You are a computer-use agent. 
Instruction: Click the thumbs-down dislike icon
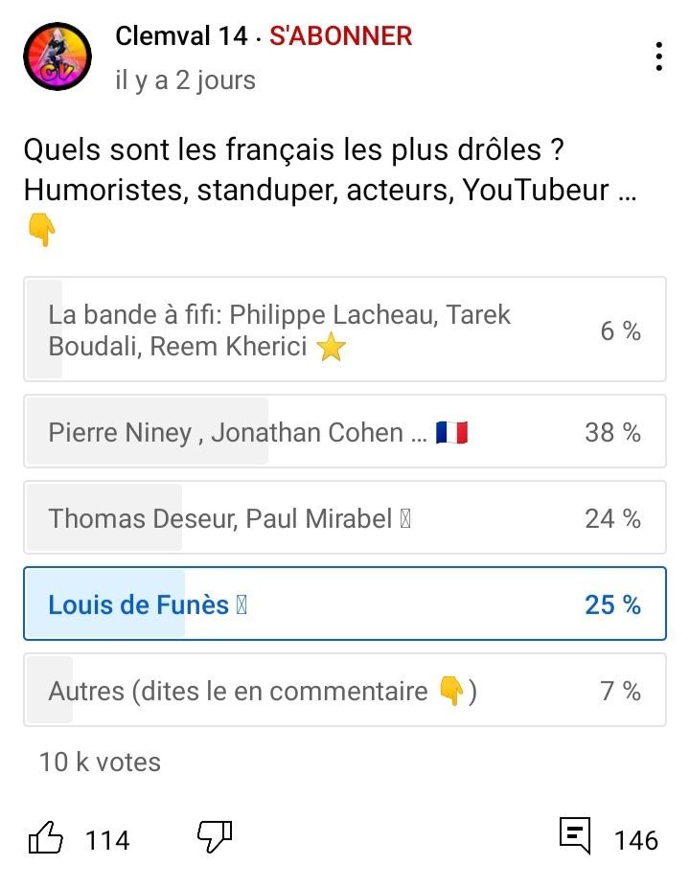coord(215,837)
